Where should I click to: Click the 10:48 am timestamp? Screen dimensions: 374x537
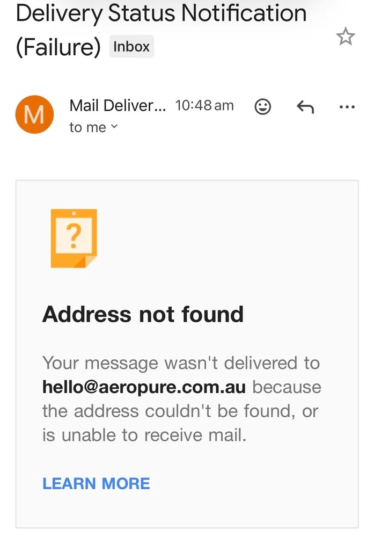pyautogui.click(x=204, y=106)
